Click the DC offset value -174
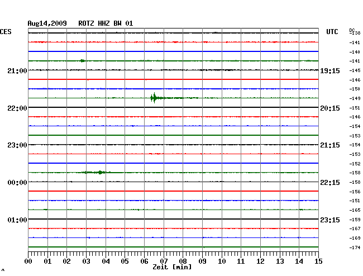 [355, 248]
